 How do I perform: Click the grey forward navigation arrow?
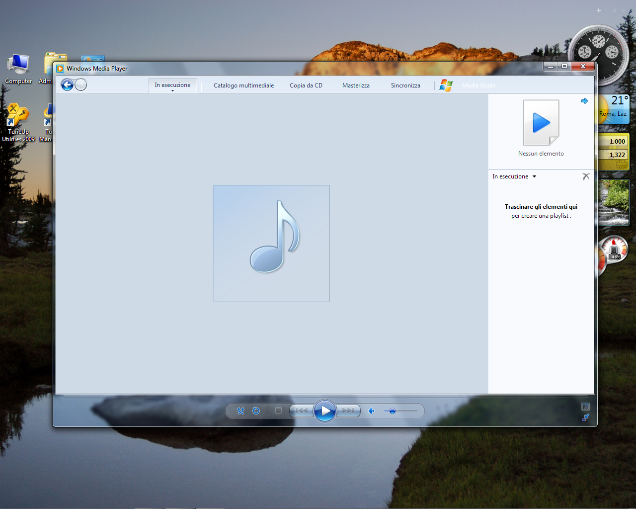click(x=80, y=85)
